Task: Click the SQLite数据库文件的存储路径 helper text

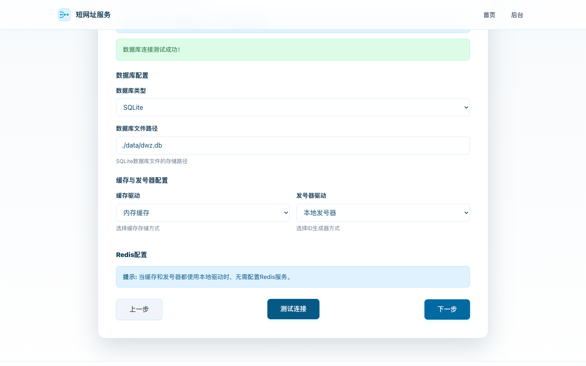Action: tap(152, 161)
